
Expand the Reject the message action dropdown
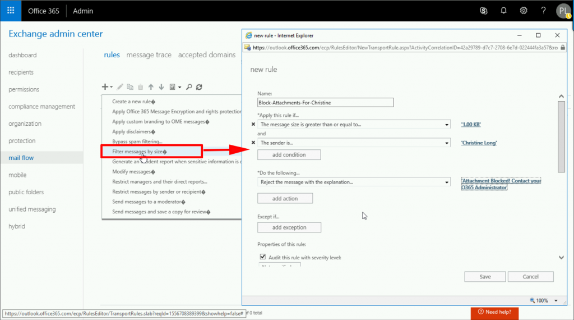tap(446, 182)
